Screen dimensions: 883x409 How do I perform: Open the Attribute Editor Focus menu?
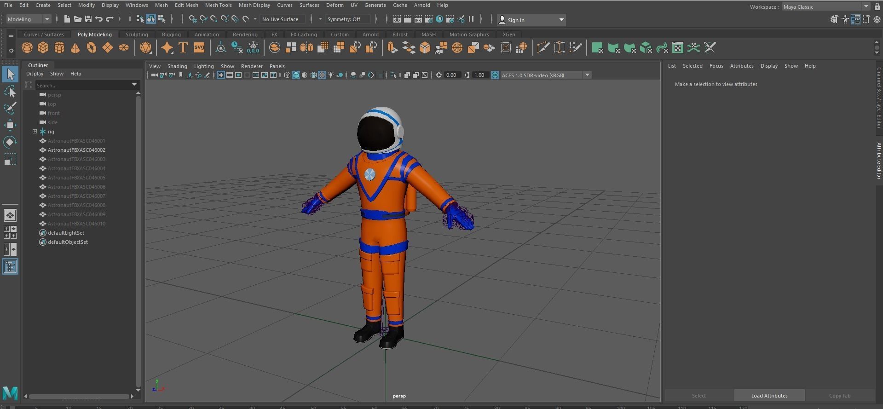[x=716, y=66]
